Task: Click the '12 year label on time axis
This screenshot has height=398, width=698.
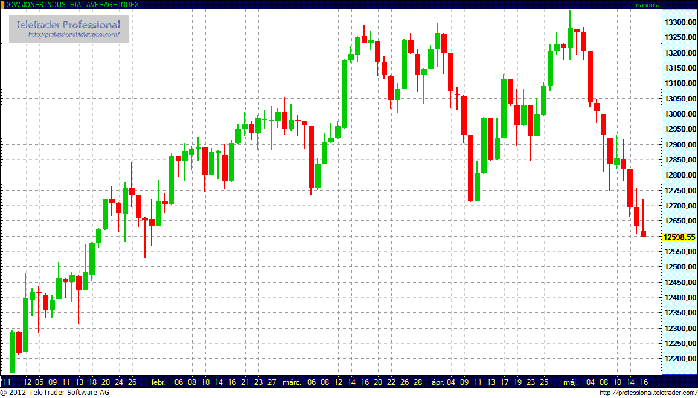Action: [x=27, y=382]
